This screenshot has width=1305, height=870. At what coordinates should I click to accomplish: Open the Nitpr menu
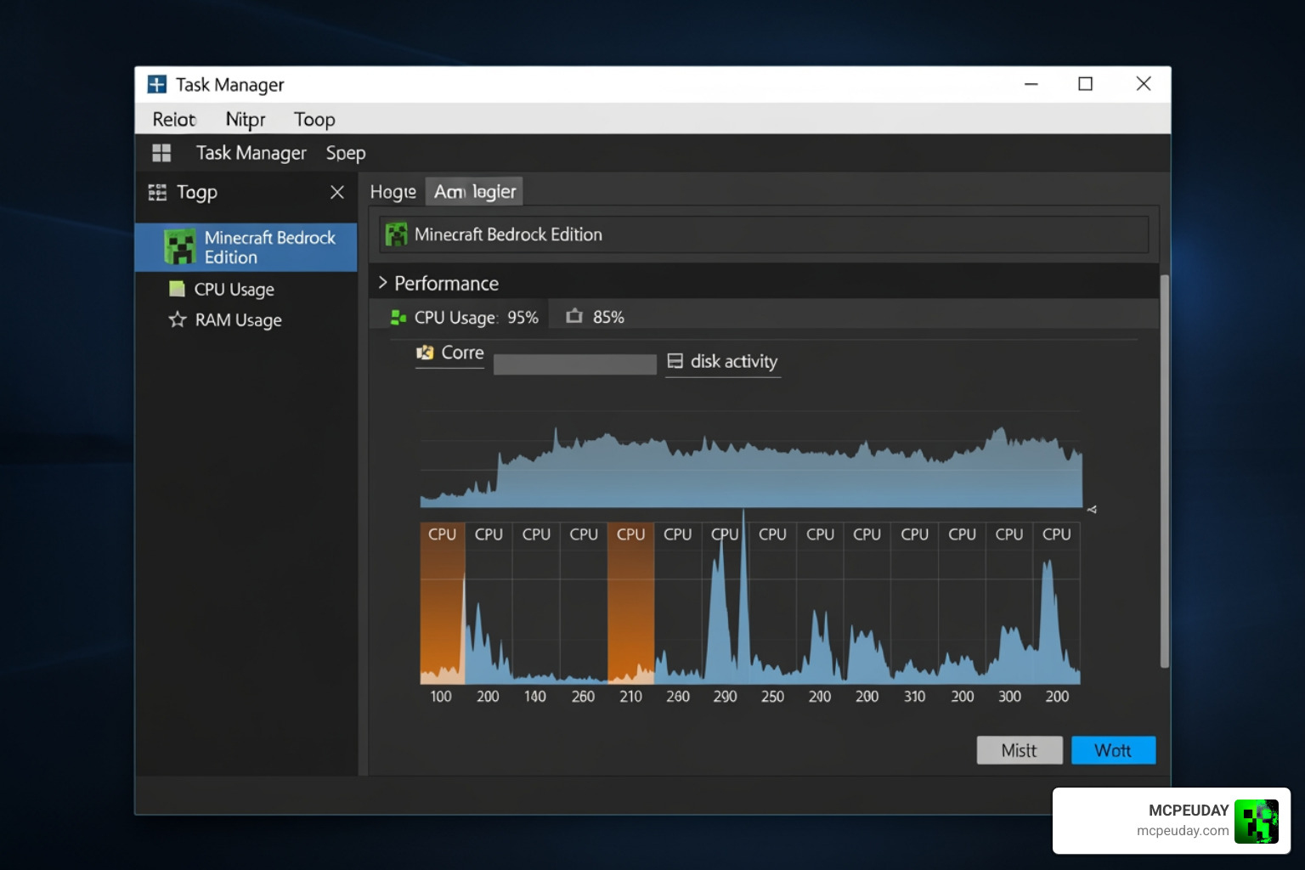click(246, 120)
